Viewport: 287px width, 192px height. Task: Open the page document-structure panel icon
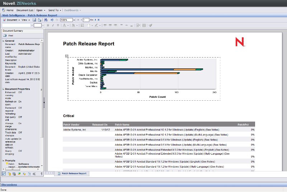[x=29, y=174]
